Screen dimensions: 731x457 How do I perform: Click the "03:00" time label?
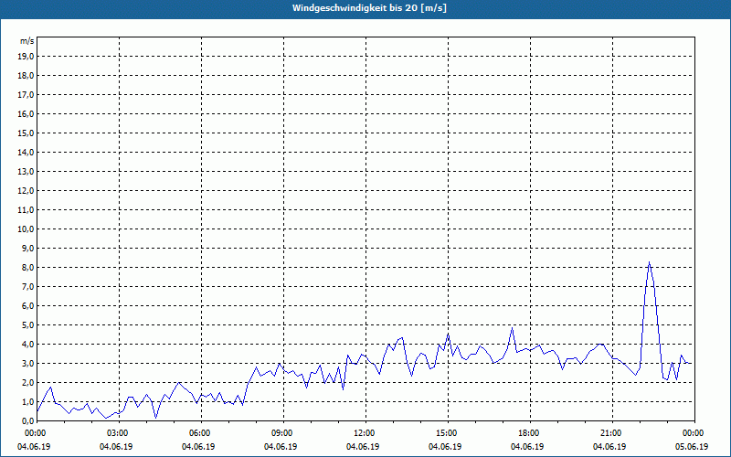(x=120, y=433)
